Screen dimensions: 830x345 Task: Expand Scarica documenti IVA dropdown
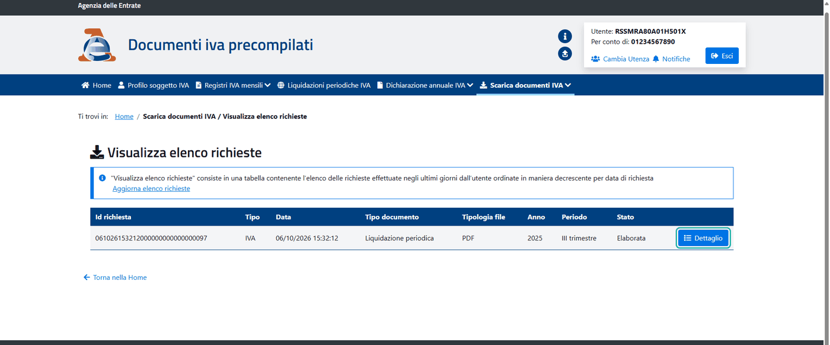525,85
